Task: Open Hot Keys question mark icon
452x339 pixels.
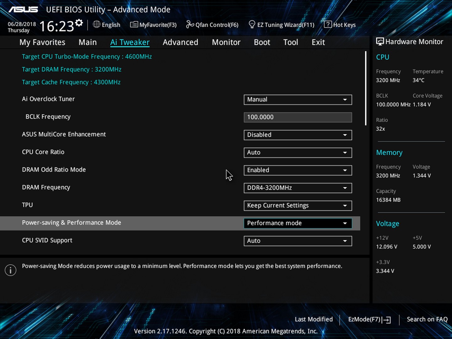Action: 328,24
